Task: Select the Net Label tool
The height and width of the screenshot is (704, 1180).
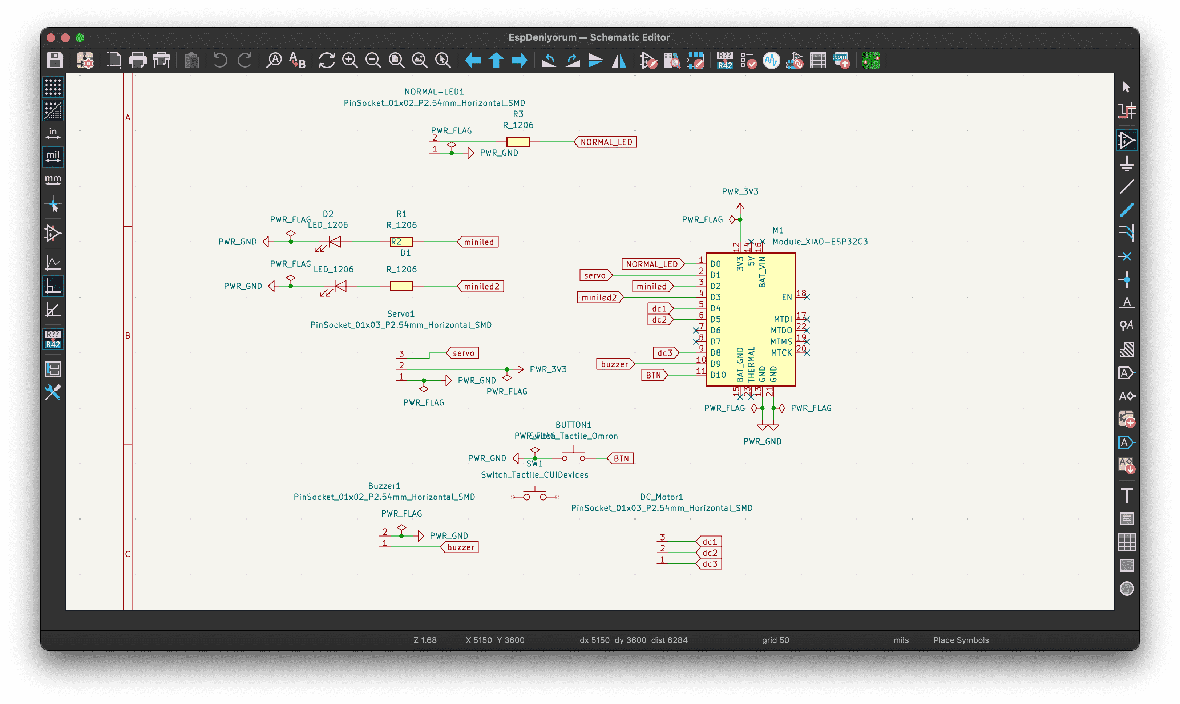Action: click(x=1126, y=303)
